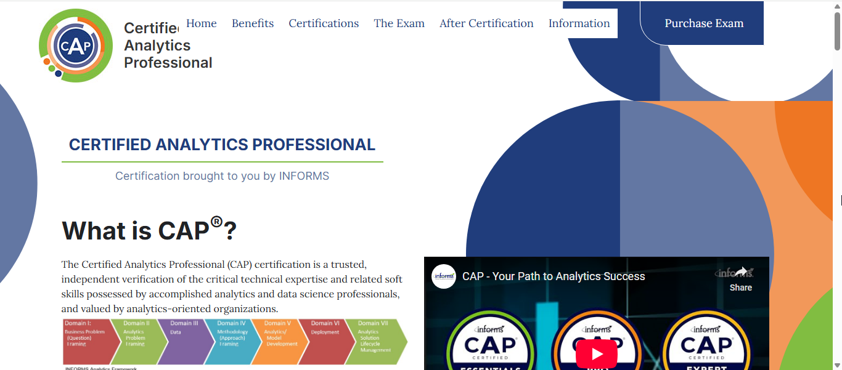
Task: Click the CERTIFIED ANALYTICS PROFESSIONAL heading
Action: tap(222, 145)
